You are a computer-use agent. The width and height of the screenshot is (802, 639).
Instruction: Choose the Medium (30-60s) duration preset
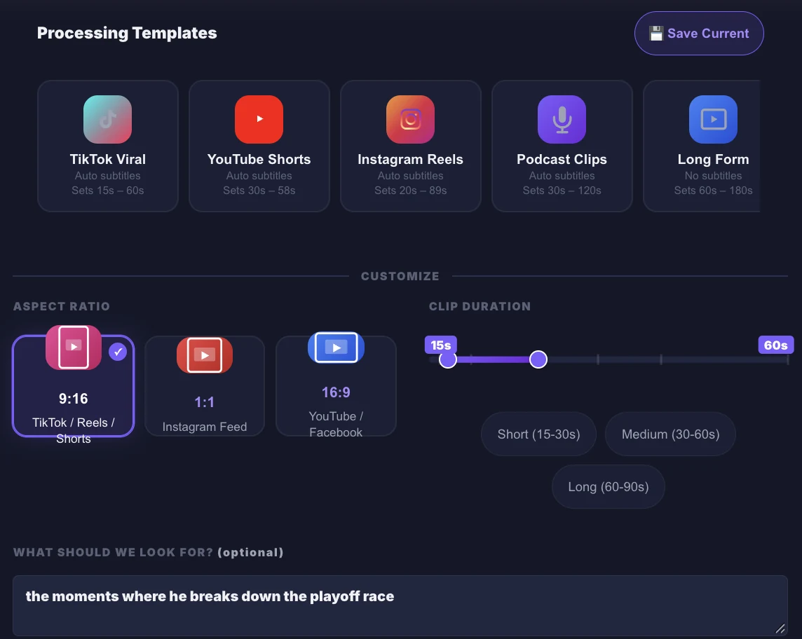[x=670, y=434]
